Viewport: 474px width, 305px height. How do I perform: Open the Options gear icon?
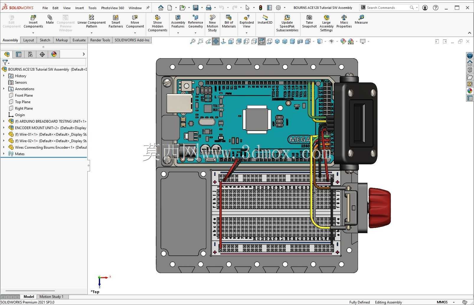point(278,8)
